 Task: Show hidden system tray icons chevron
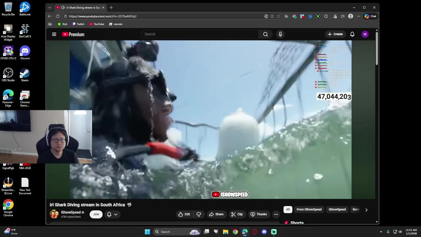coord(381,232)
